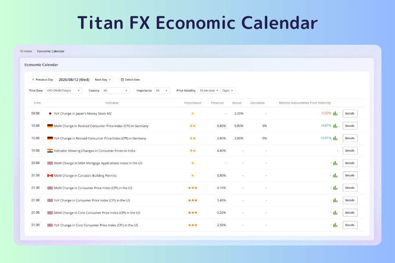Click the Related Instruments Price Volatility header

tap(305, 103)
